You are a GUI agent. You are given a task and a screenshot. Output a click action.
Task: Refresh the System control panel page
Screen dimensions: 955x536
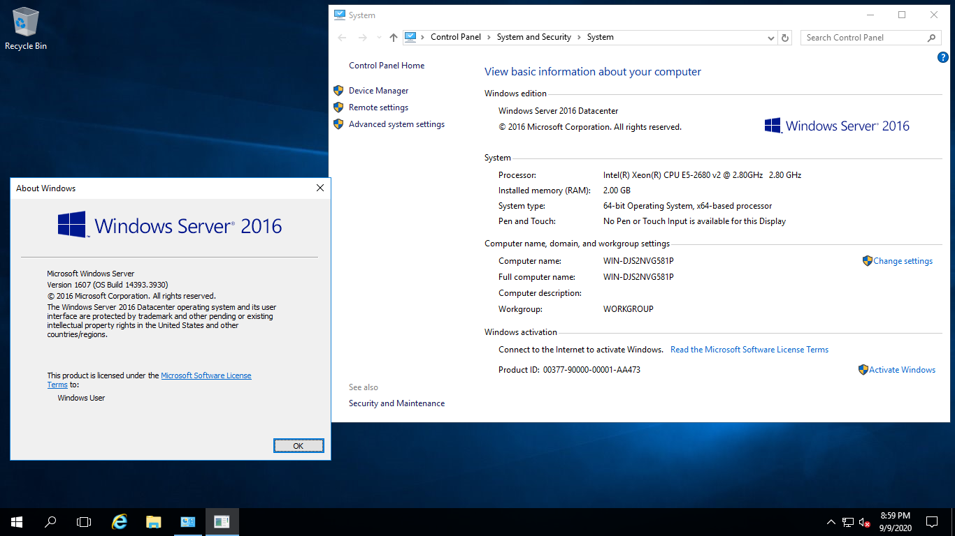point(785,38)
